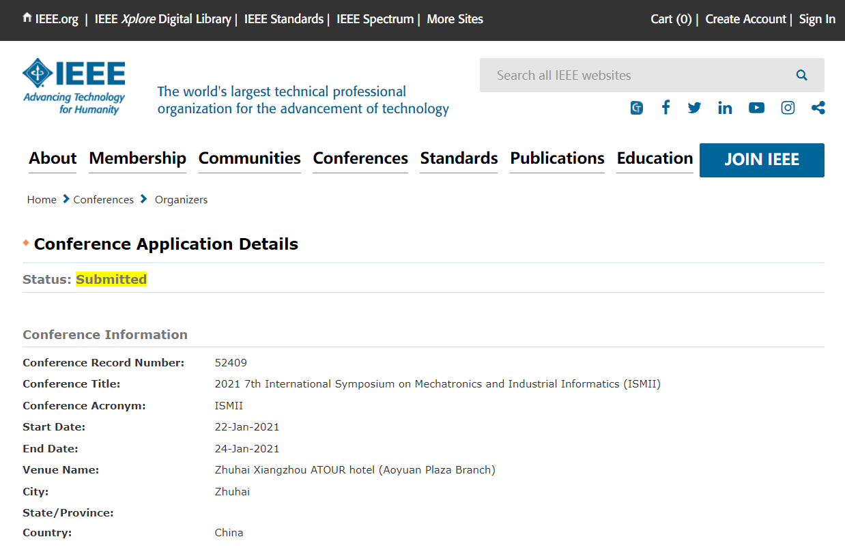Go to IEEE.org link
This screenshot has height=554, width=845.
57,19
